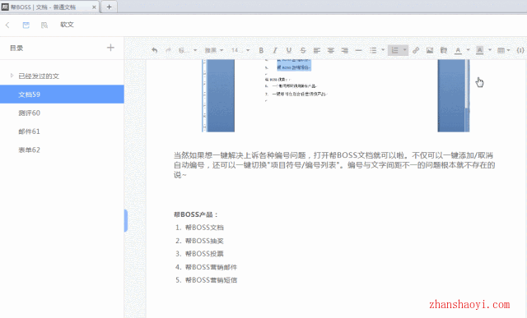Toggle bold formatting
This screenshot has width=527, height=318.
click(x=261, y=50)
